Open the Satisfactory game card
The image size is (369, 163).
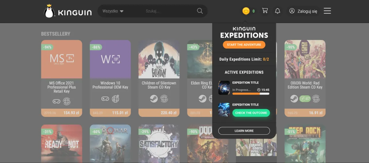click(159, 144)
